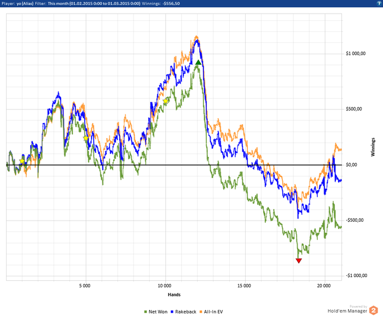
Task: Click the 15 000 hands axis label
Action: click(244, 286)
